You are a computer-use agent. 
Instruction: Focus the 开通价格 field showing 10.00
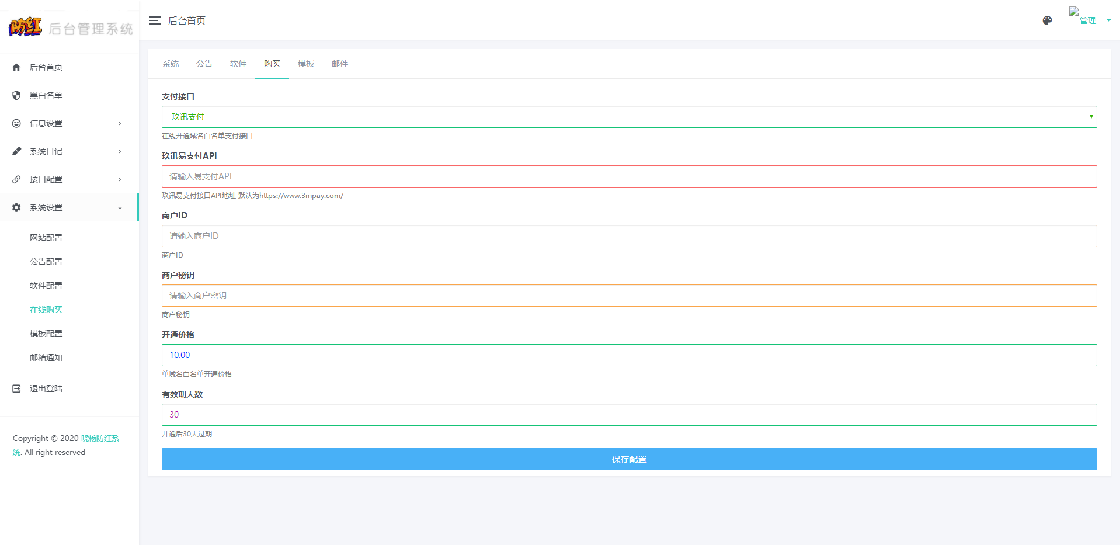click(629, 355)
